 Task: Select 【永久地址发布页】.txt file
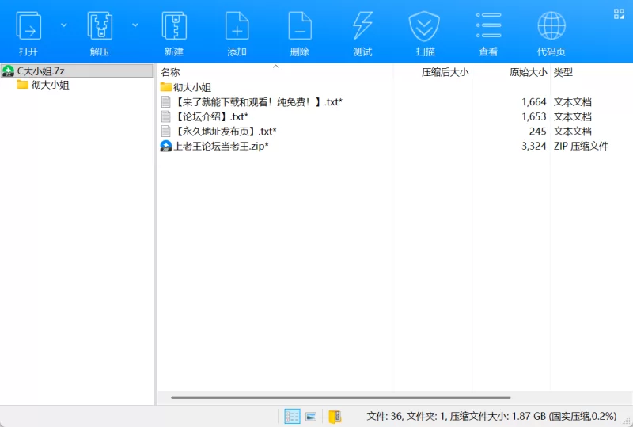click(226, 131)
